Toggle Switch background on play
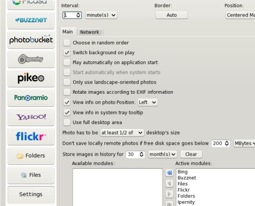The height and width of the screenshot is (206, 255). [x=67, y=53]
